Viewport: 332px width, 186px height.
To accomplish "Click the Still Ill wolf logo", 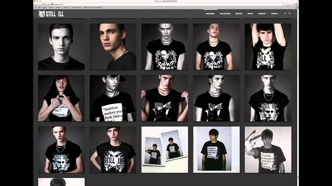I will [51, 14].
